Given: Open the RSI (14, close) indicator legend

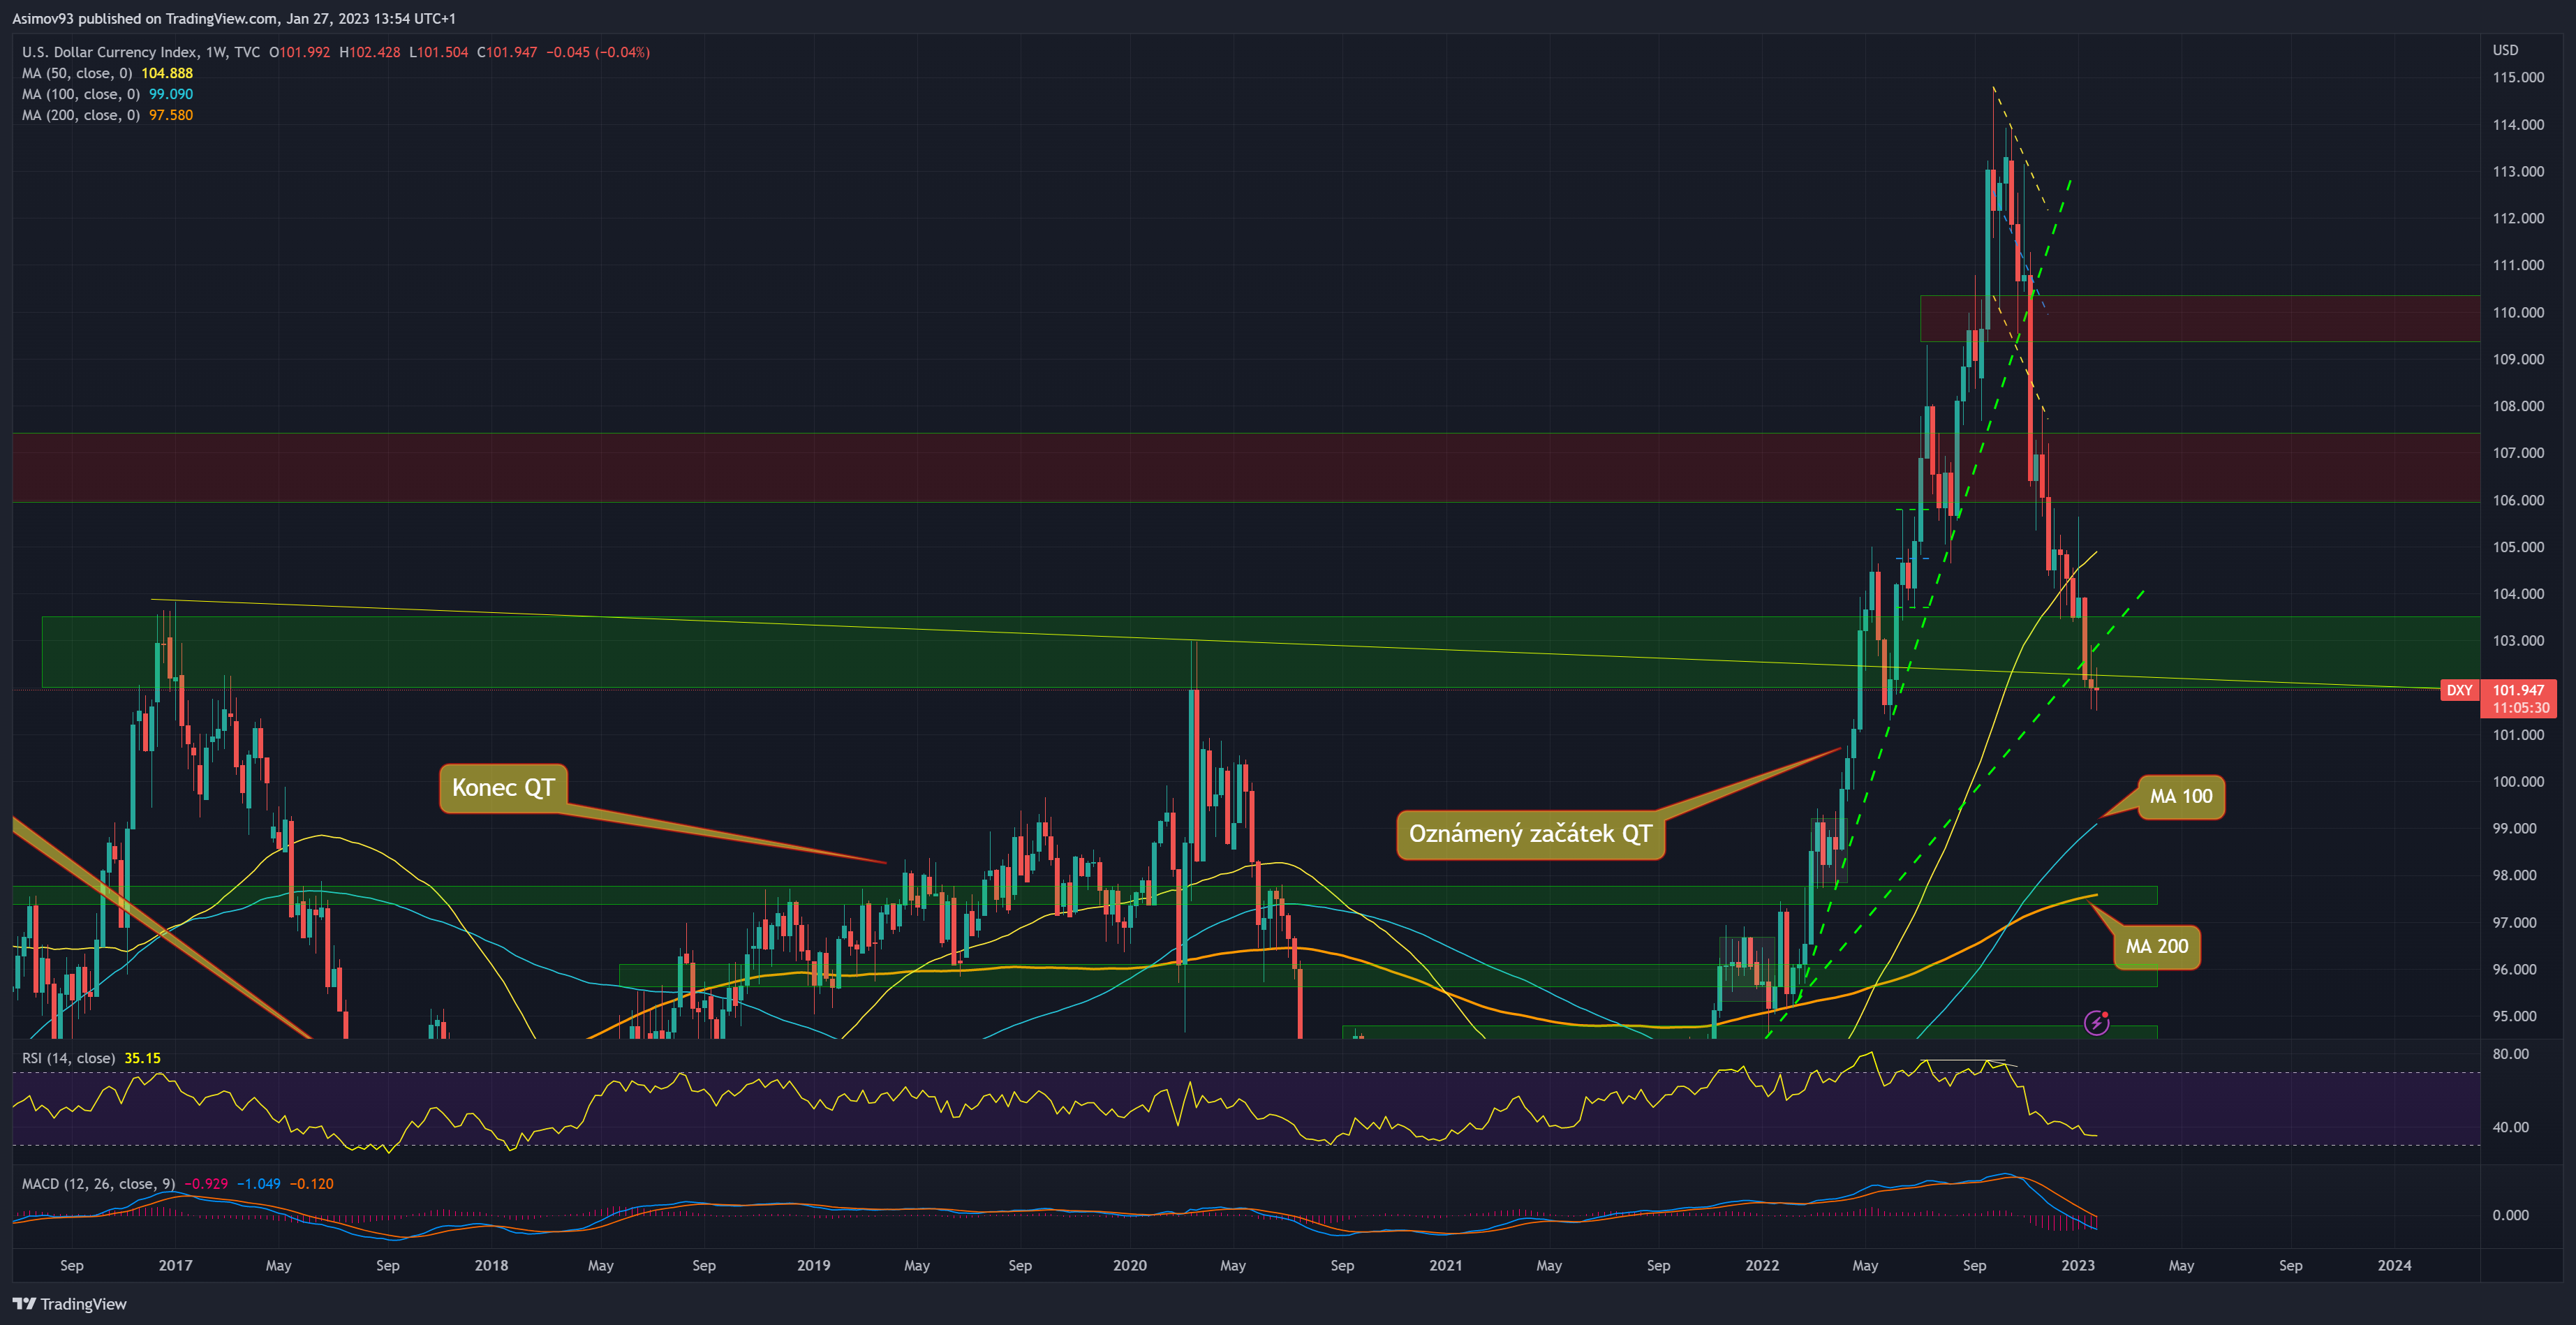Looking at the screenshot, I should (x=68, y=1058).
